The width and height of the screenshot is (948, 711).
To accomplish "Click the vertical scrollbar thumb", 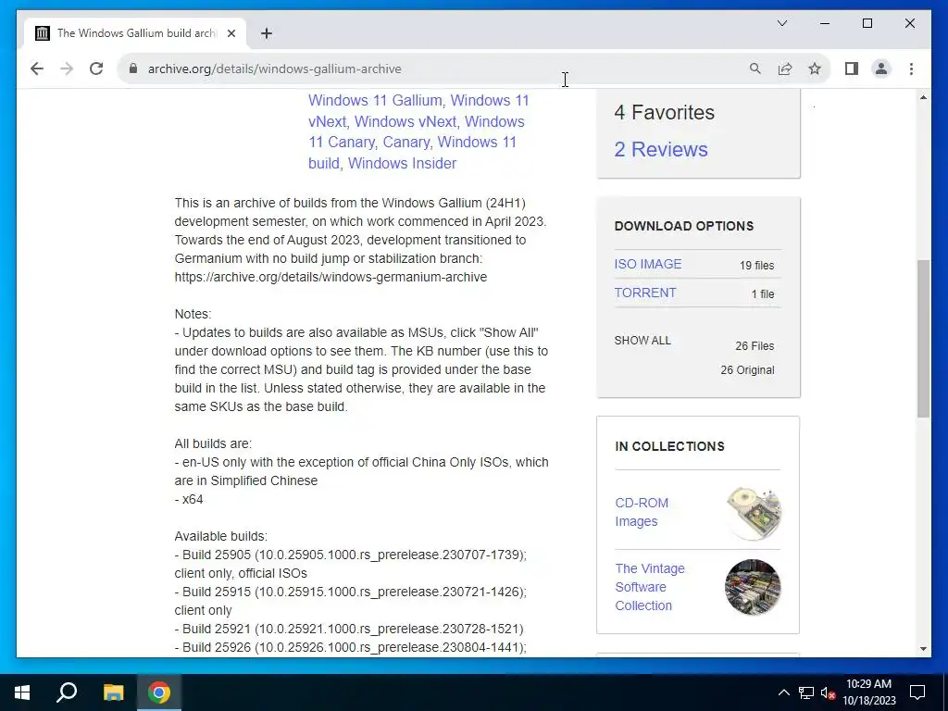I will click(x=923, y=339).
